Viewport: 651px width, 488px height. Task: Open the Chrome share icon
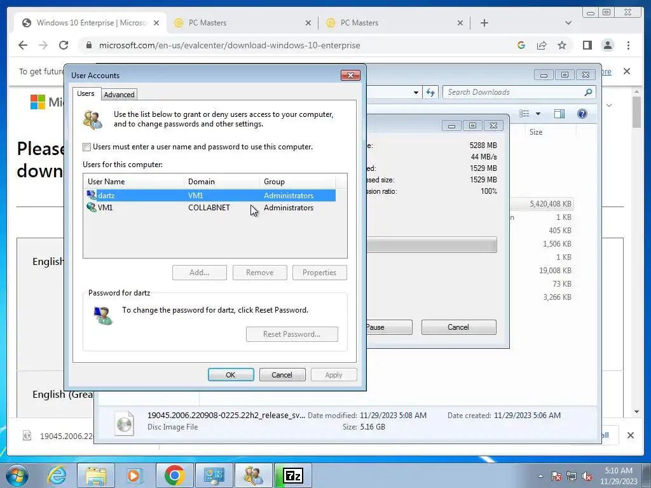click(542, 45)
